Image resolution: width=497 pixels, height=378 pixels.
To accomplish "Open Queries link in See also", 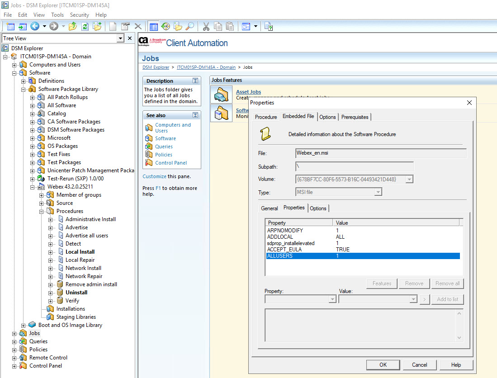I will click(x=164, y=146).
